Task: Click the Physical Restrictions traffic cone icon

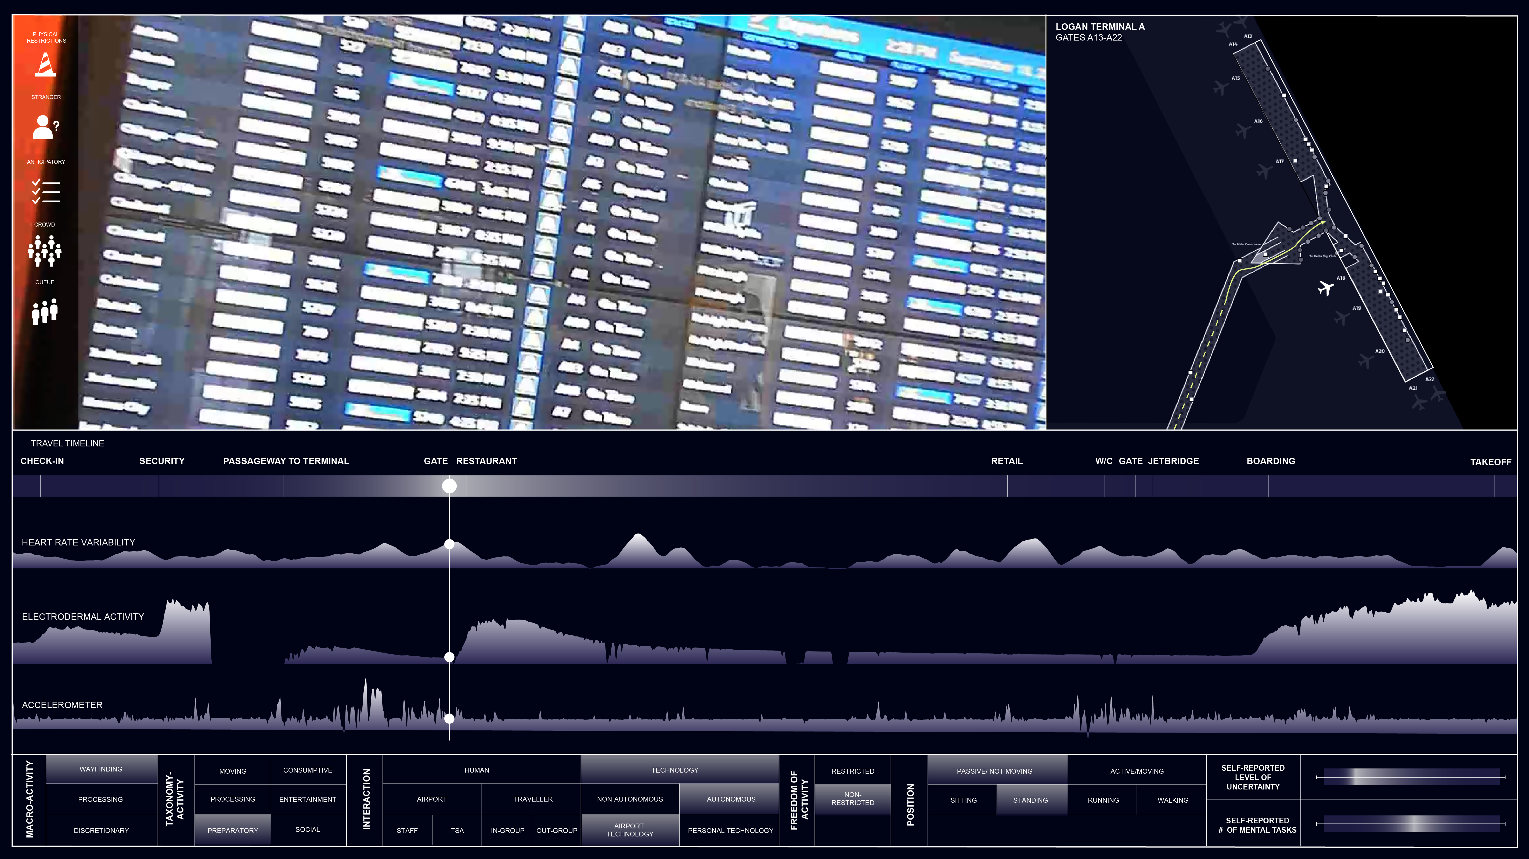Action: (x=46, y=65)
